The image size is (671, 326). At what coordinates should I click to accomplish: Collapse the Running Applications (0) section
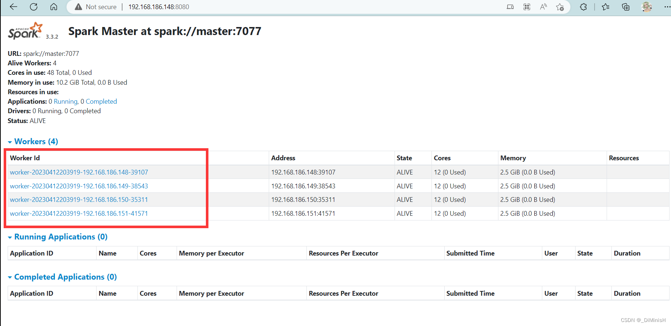tap(58, 237)
